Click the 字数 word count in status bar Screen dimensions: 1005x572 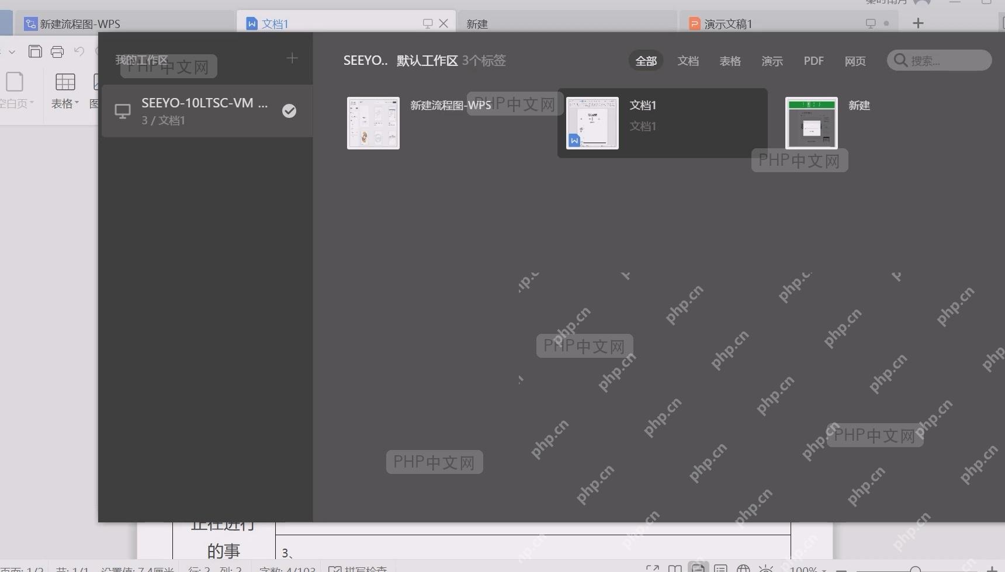pyautogui.click(x=287, y=570)
